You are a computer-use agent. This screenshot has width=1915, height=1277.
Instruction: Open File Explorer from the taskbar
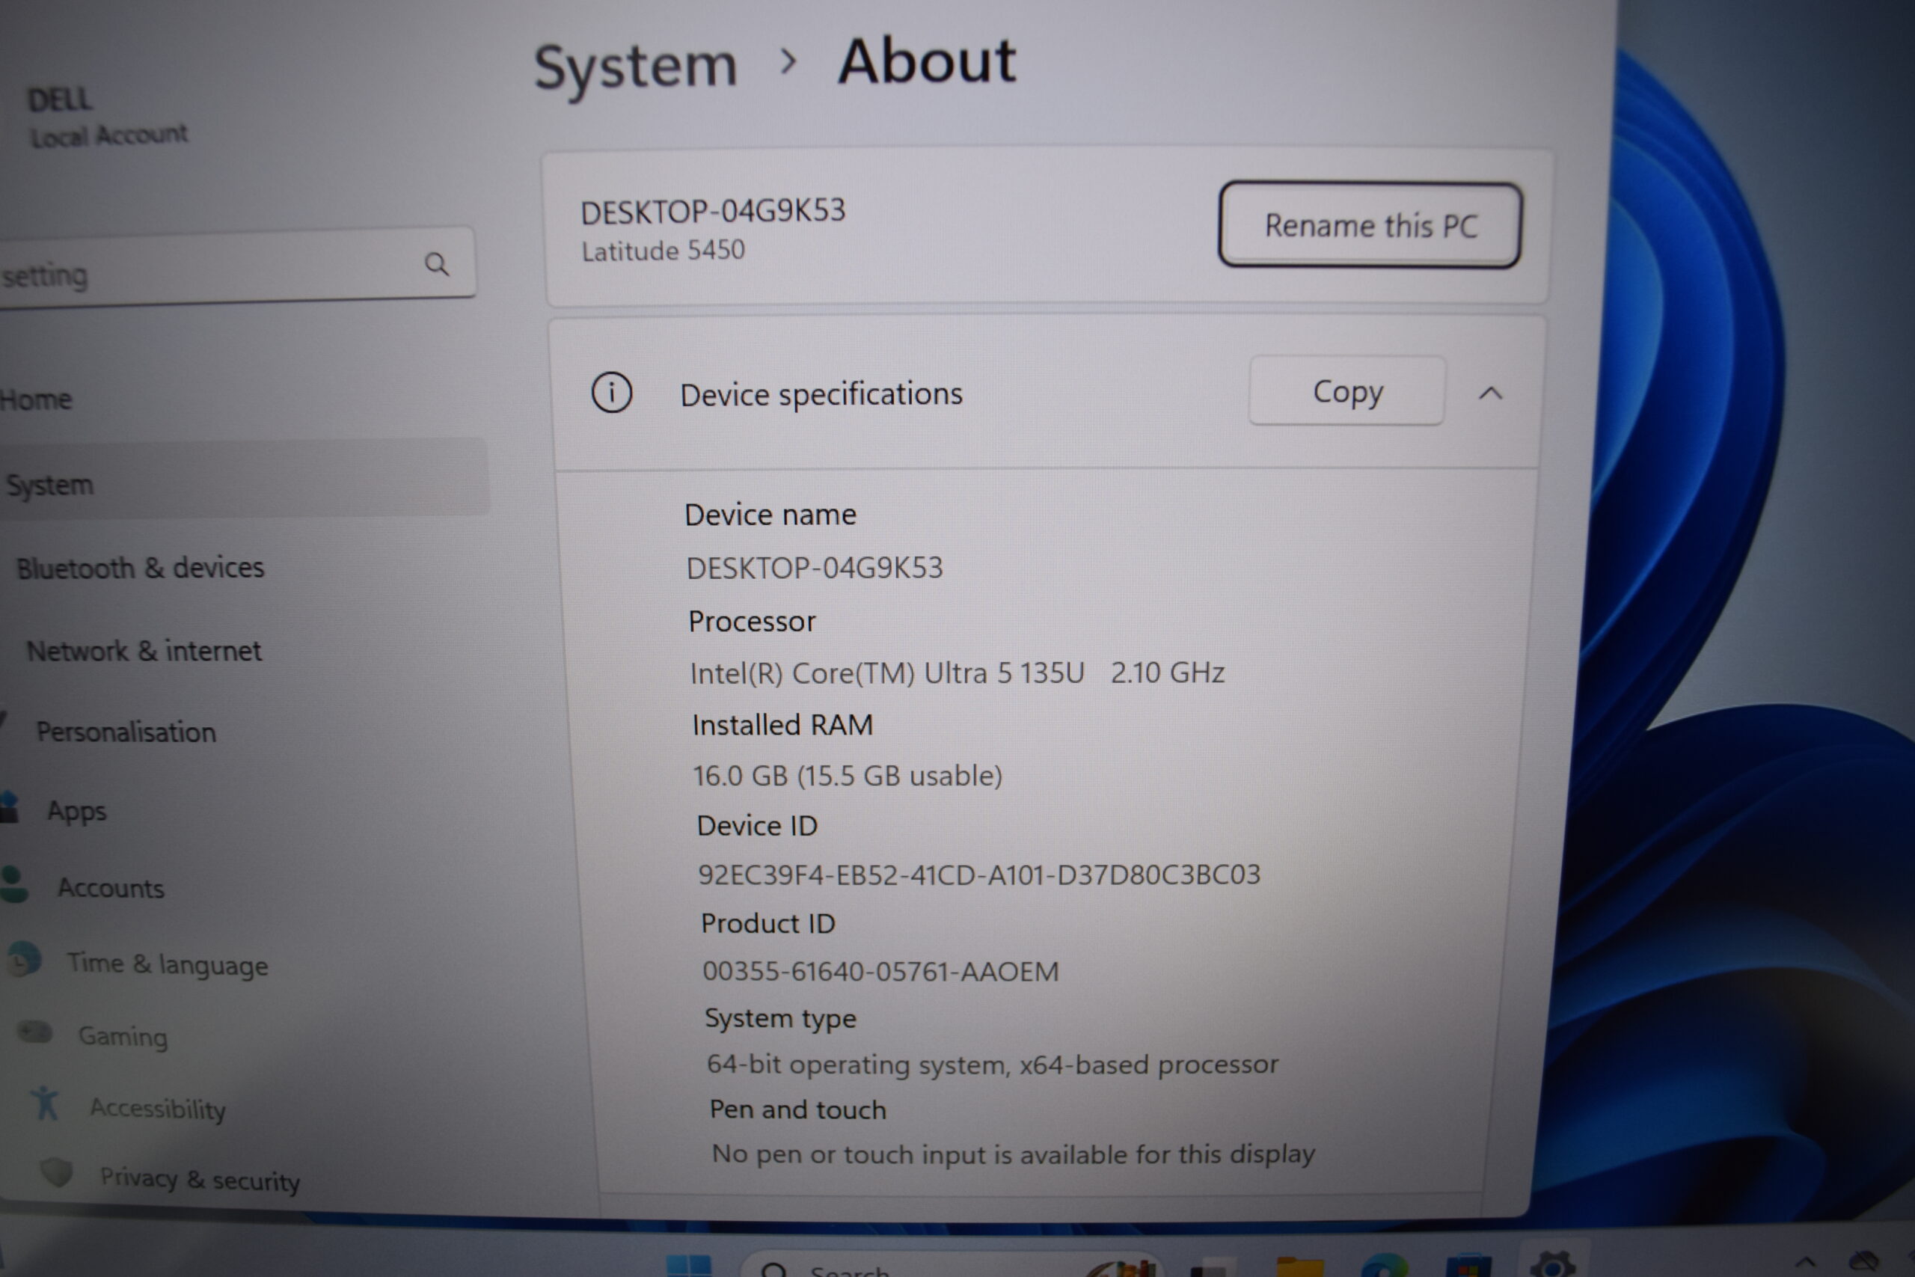point(1299,1267)
